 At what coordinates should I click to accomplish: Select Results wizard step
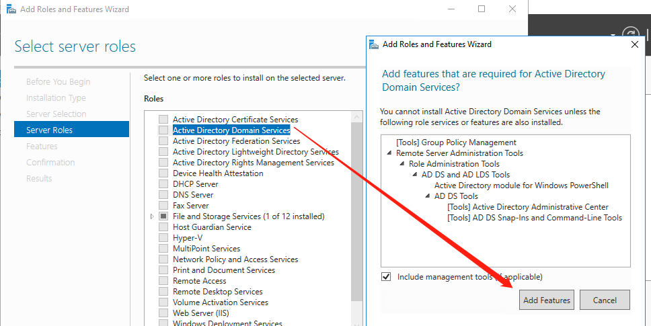39,179
